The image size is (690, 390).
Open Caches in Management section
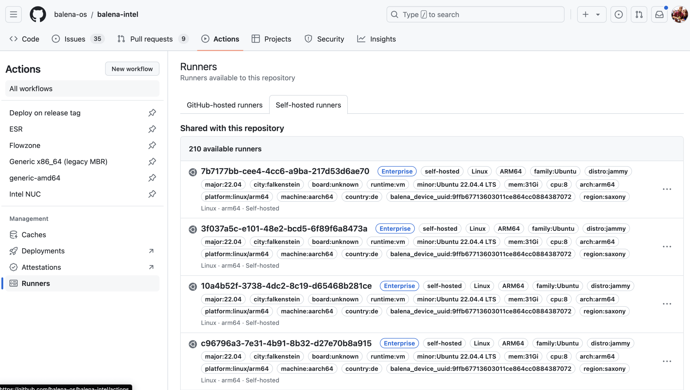[x=34, y=235]
